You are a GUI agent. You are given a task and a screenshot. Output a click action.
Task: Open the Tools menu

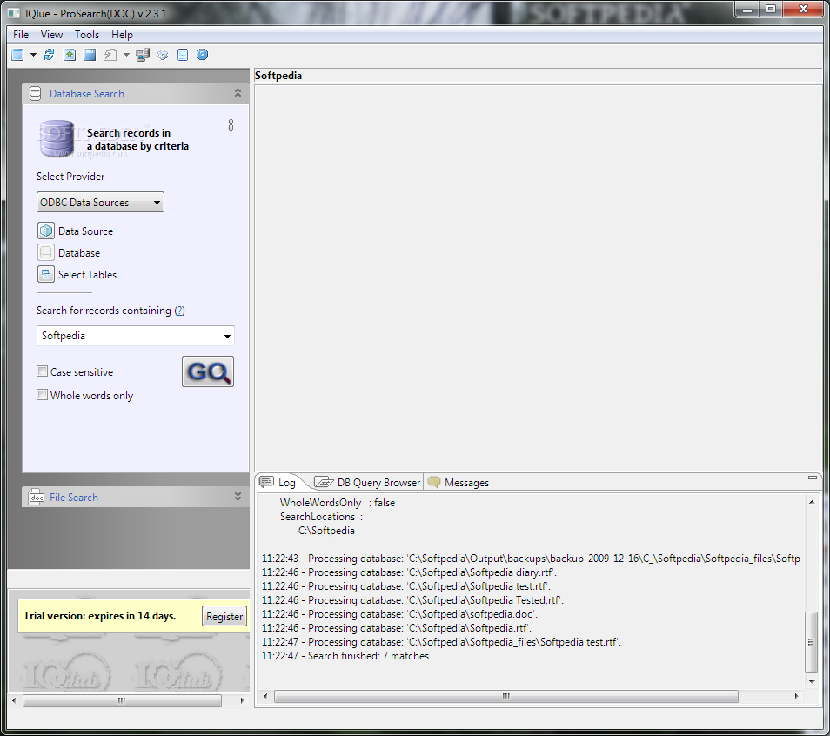click(x=87, y=35)
